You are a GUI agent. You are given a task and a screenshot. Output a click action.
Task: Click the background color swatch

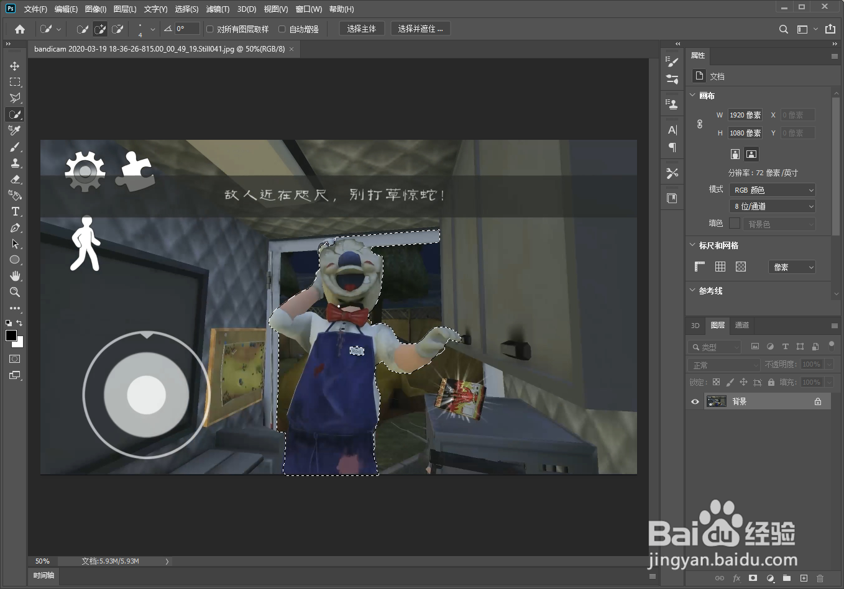pyautogui.click(x=19, y=343)
